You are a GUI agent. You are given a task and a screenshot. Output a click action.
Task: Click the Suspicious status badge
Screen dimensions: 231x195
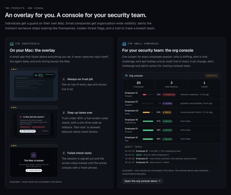tap(169, 95)
